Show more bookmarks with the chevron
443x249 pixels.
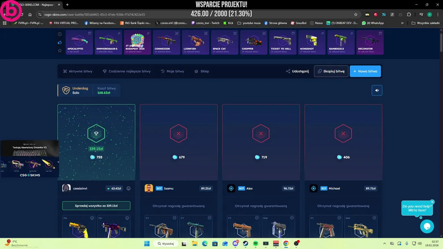402,23
